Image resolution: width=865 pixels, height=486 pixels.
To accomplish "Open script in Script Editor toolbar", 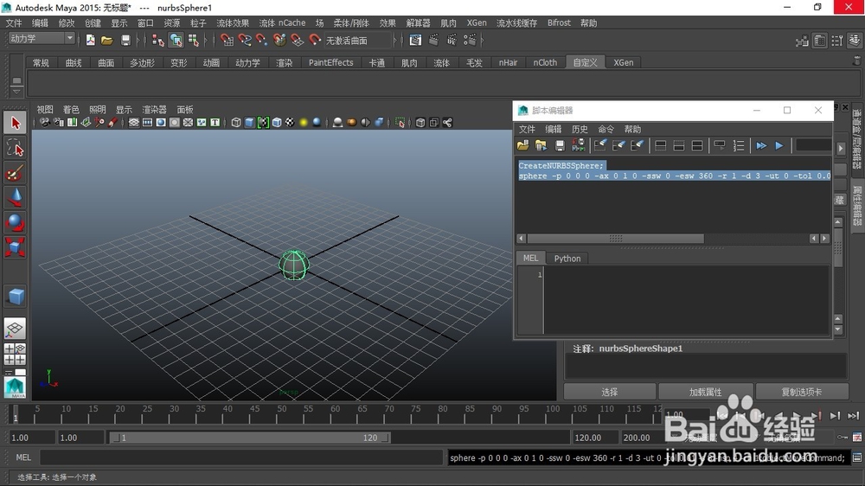I will click(523, 145).
